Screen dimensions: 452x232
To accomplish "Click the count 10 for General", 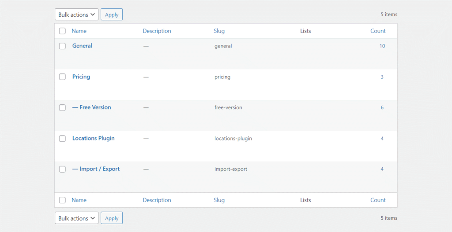I will (x=382, y=46).
